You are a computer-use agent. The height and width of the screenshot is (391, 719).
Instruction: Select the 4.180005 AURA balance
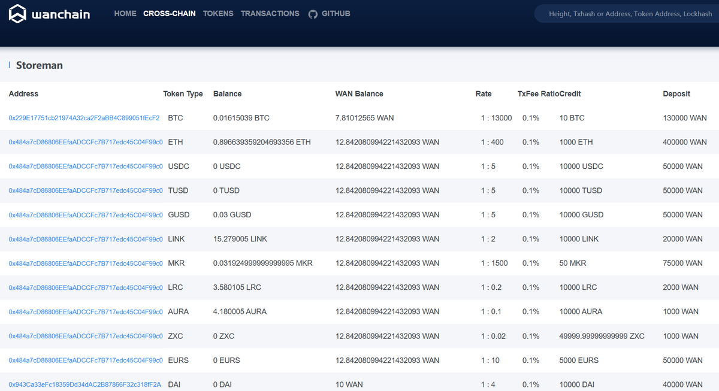coord(240,312)
